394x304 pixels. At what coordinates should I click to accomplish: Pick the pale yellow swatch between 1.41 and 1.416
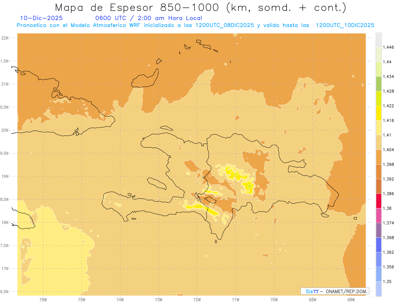tap(379, 128)
